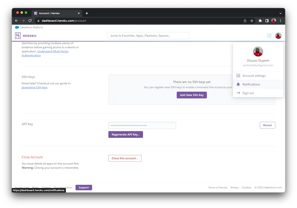
Task: Click the yemiwebby@gmail.com email text
Action: click(x=258, y=65)
